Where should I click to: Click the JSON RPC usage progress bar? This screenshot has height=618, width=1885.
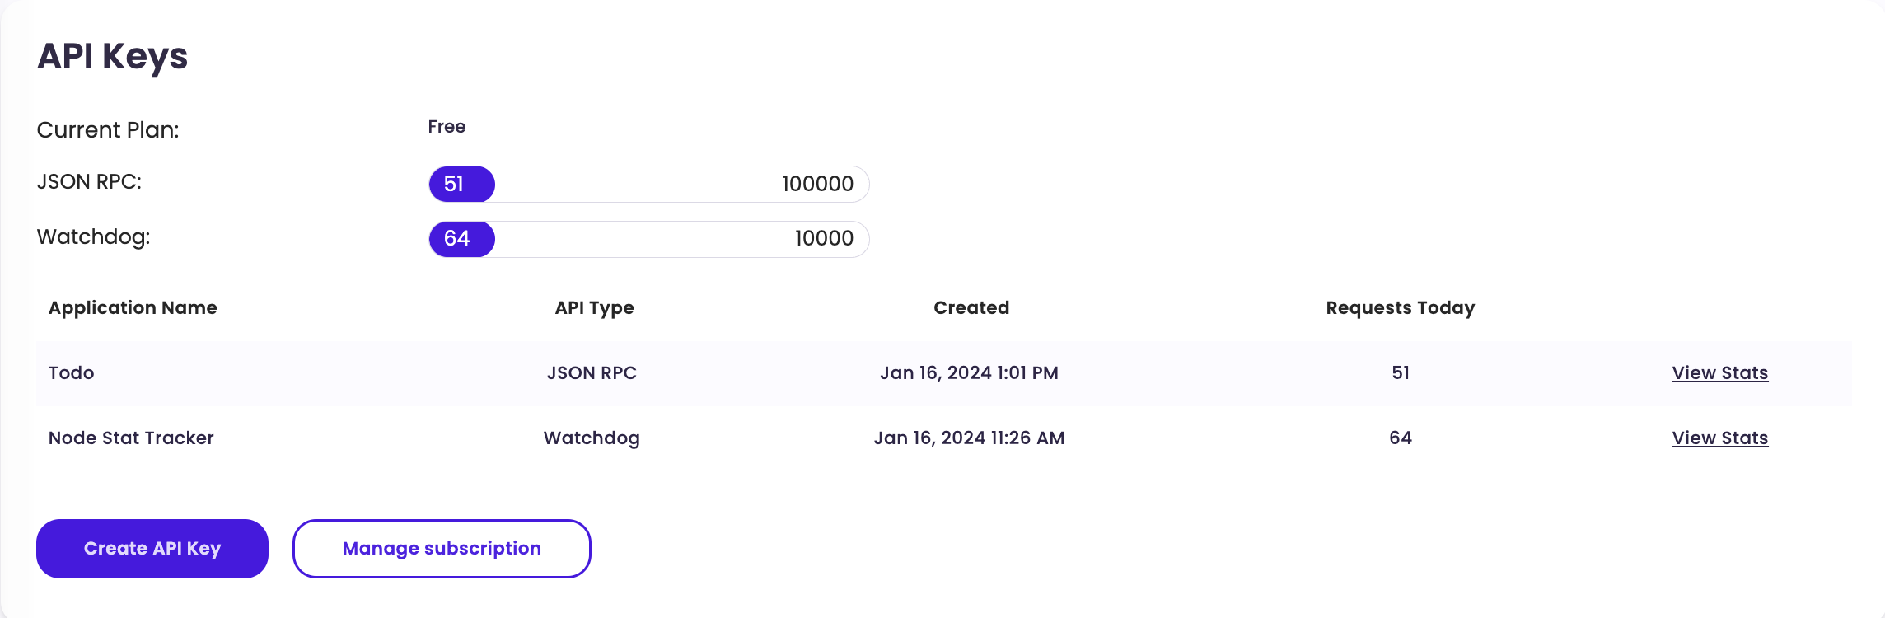click(648, 185)
